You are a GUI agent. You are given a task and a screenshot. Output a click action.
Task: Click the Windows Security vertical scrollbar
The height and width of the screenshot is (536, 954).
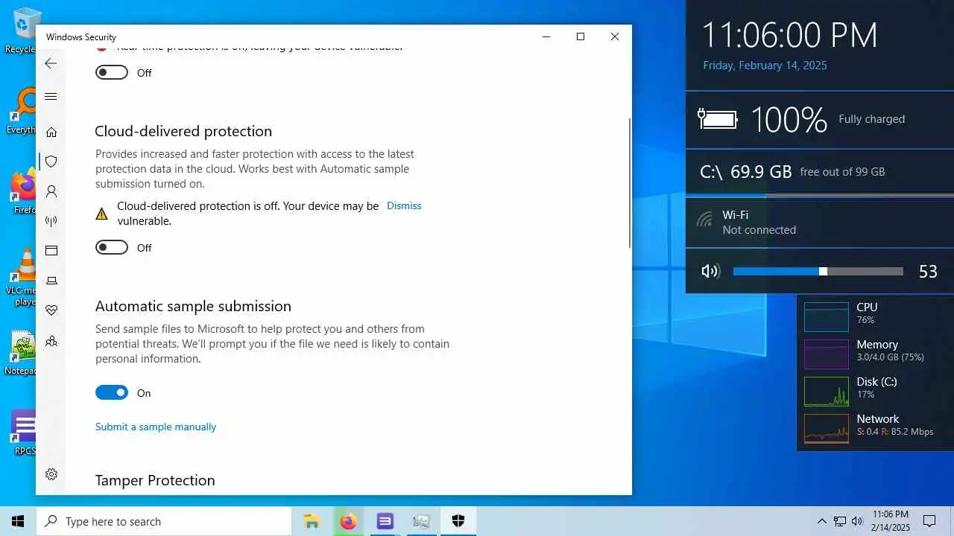click(x=630, y=182)
